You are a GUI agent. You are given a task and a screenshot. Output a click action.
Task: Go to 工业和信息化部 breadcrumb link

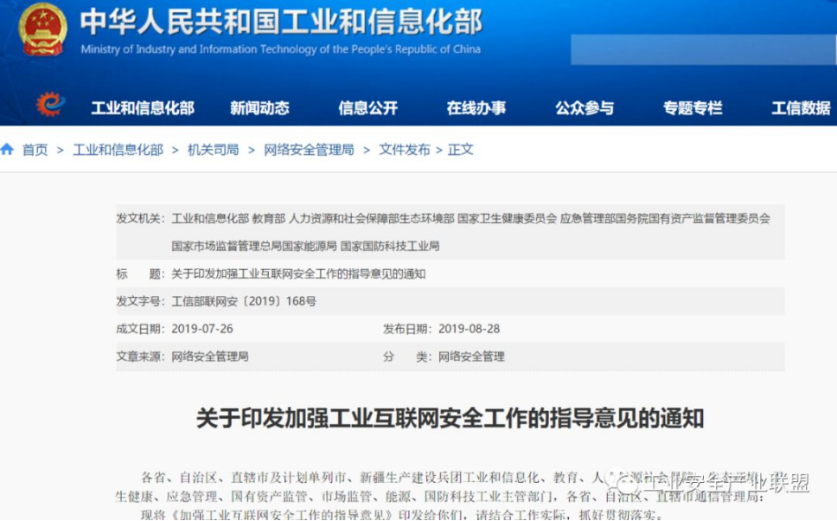coord(118,150)
